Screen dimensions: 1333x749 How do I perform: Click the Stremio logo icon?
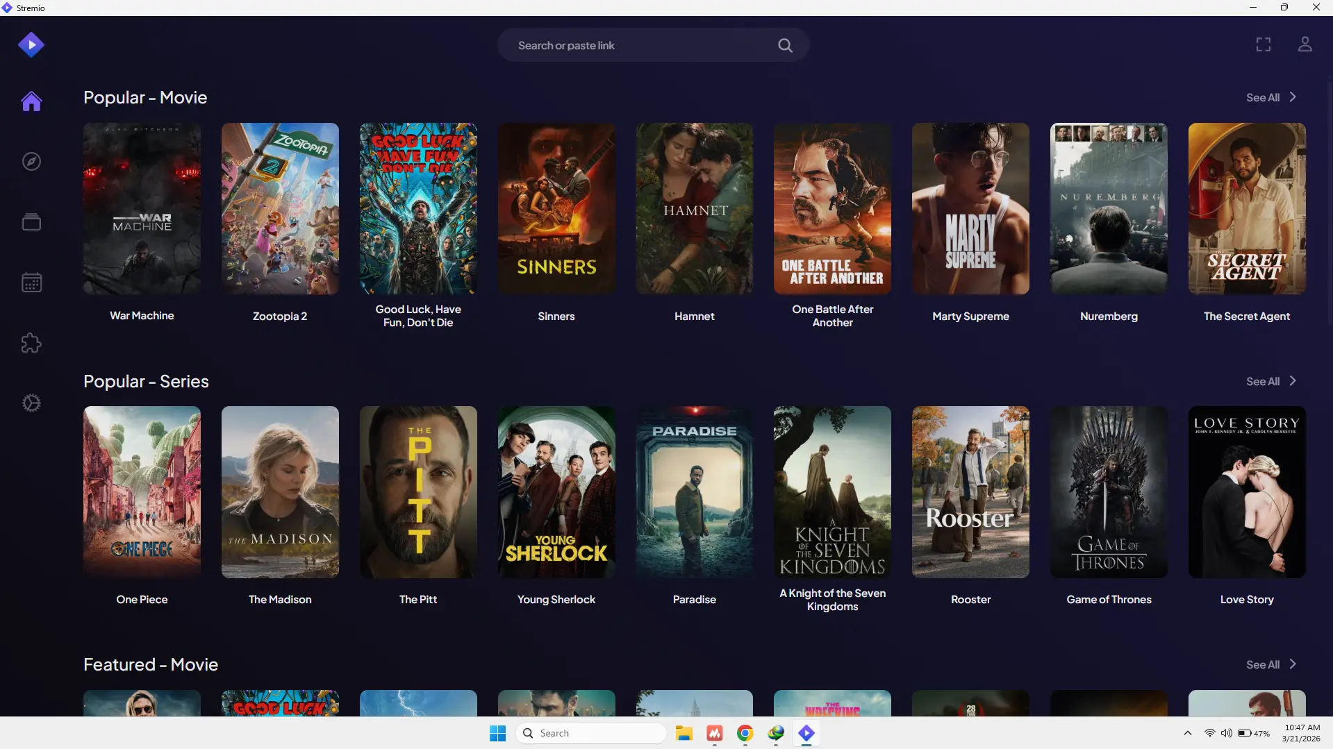click(x=31, y=45)
